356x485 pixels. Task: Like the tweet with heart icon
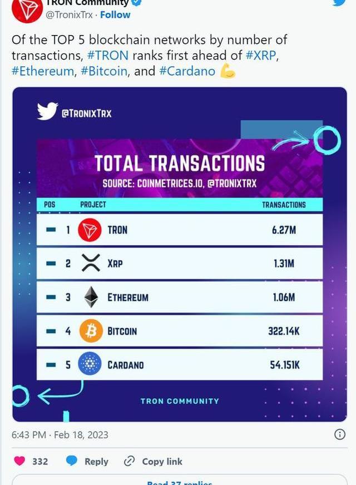pyautogui.click(x=19, y=461)
